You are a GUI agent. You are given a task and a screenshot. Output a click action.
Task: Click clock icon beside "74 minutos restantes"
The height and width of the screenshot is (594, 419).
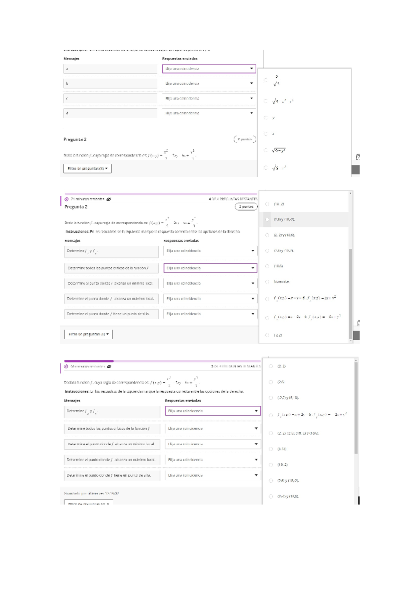pos(66,199)
